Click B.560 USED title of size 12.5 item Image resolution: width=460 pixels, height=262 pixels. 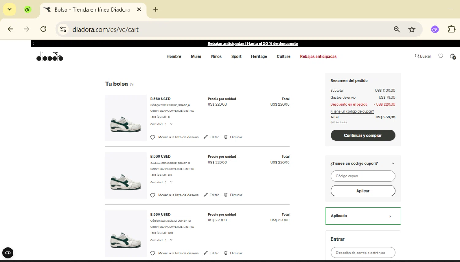coord(160,215)
